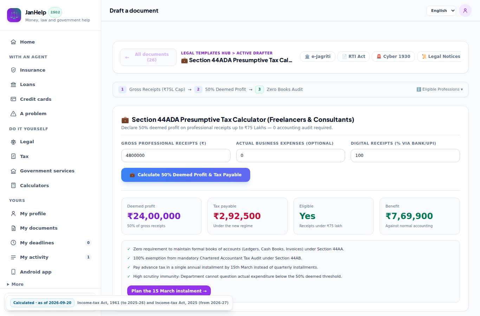Select Government services in the sidebar
This screenshot has width=480, height=316.
51,171
